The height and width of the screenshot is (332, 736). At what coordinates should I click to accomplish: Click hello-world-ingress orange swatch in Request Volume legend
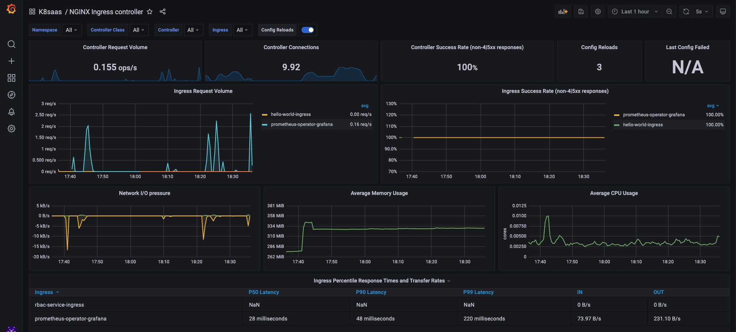[x=265, y=114]
